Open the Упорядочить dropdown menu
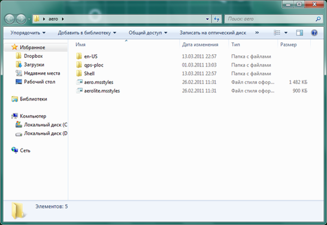Viewport: 327px width, 225px height. 27,33
